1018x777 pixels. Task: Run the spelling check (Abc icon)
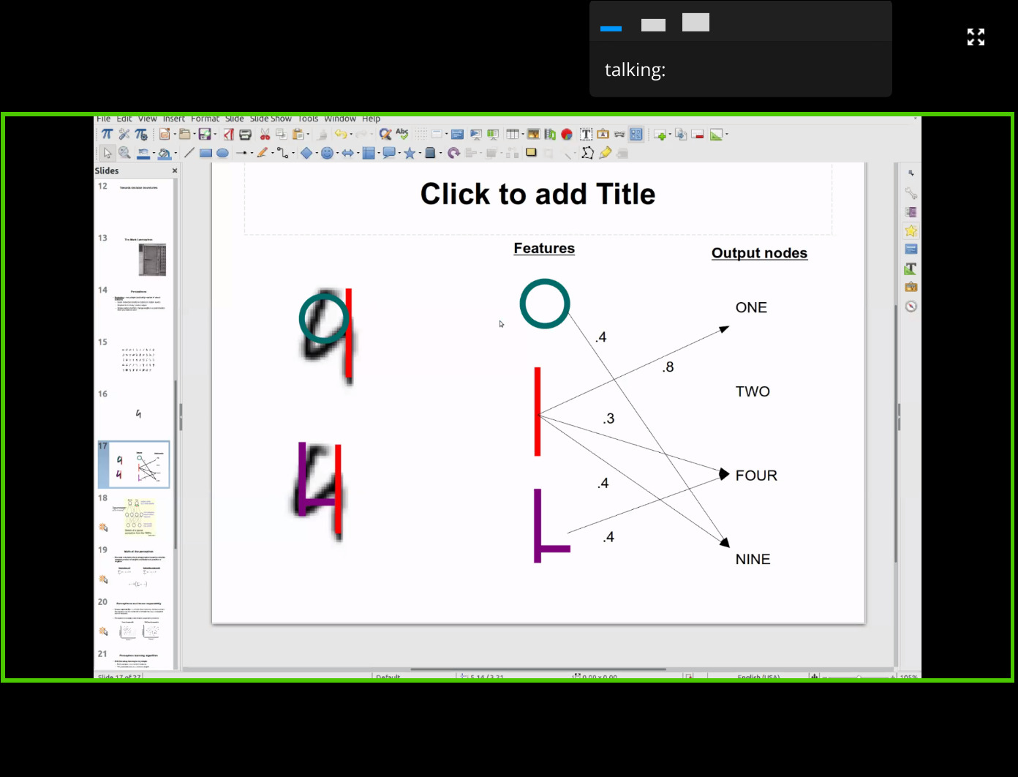click(402, 134)
